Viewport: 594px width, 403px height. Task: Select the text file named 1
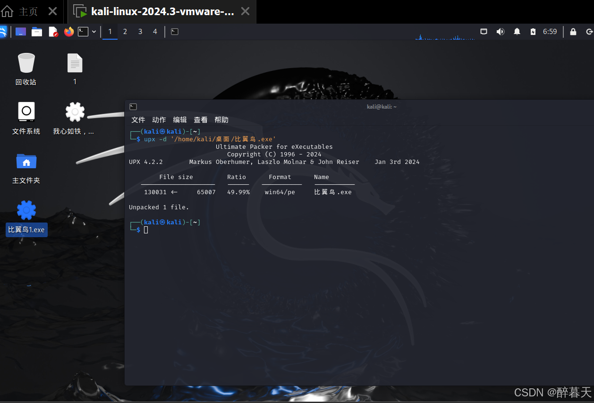coord(75,69)
